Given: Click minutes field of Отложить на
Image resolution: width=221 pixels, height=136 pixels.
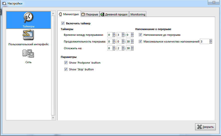Looking at the screenshot, I should (x=119, y=48).
